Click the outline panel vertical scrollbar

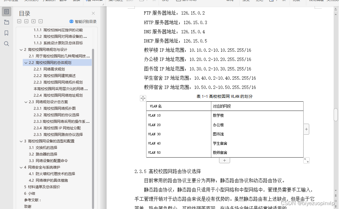pos(93,128)
